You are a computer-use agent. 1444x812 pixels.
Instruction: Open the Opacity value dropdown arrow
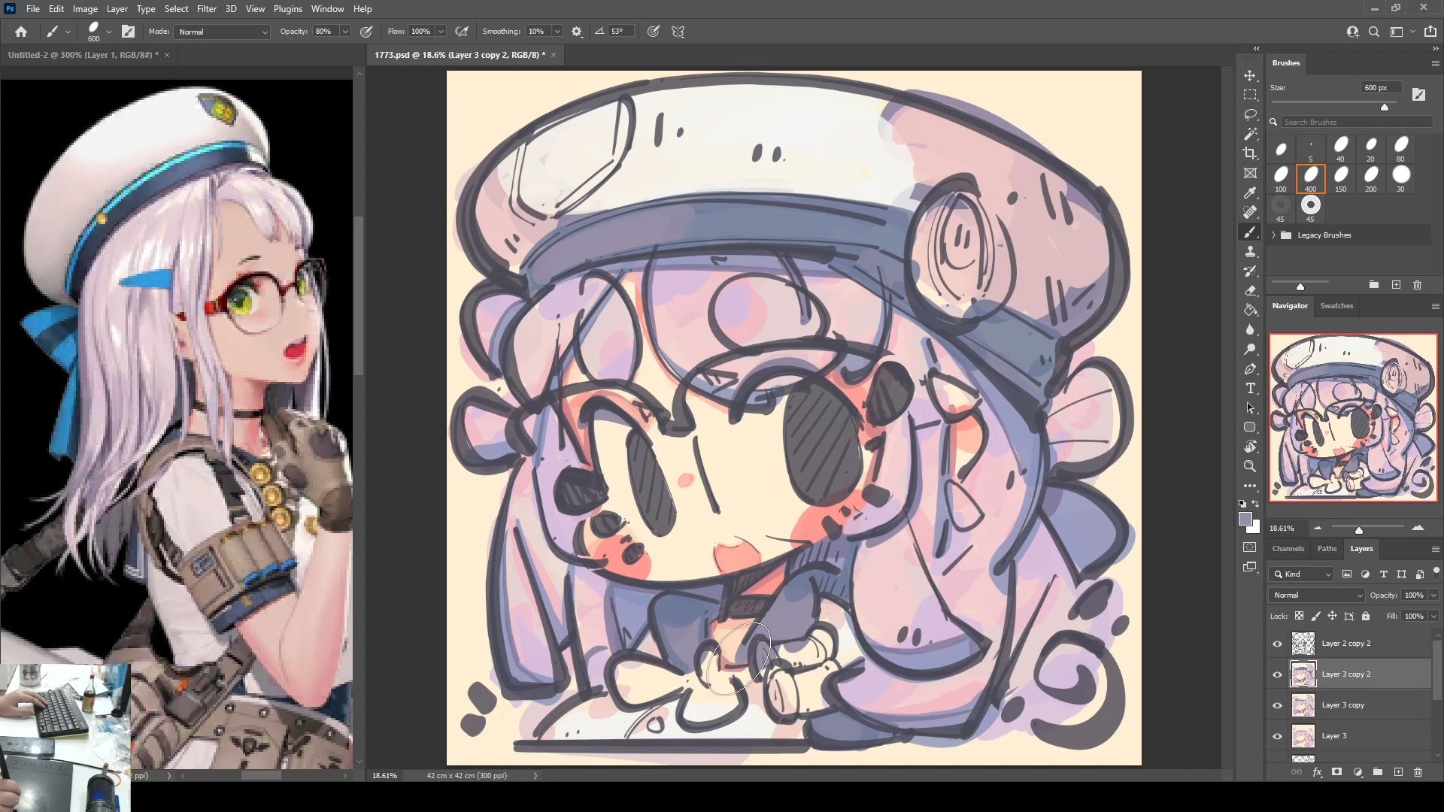[345, 32]
